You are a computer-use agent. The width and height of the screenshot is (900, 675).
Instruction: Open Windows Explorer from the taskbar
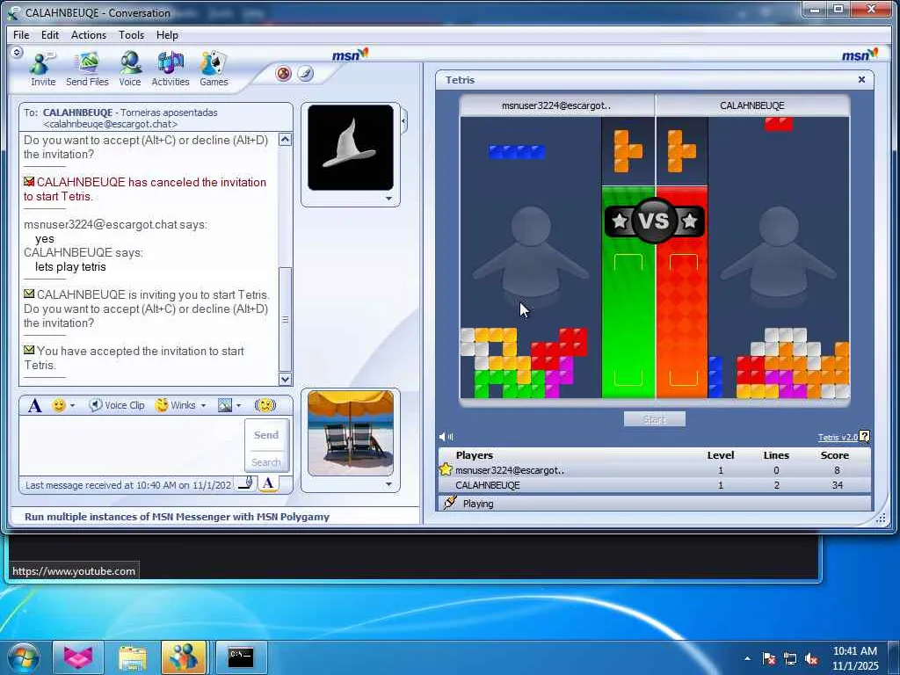[133, 657]
